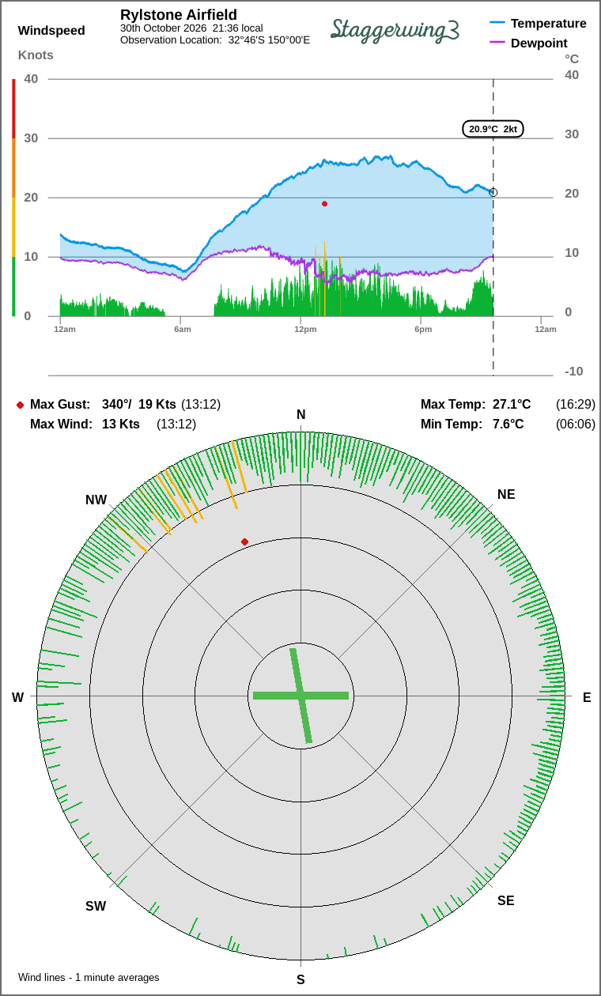Screen dimensions: 601x996
Task: Click the 6pm time axis label
Action: 423,329
